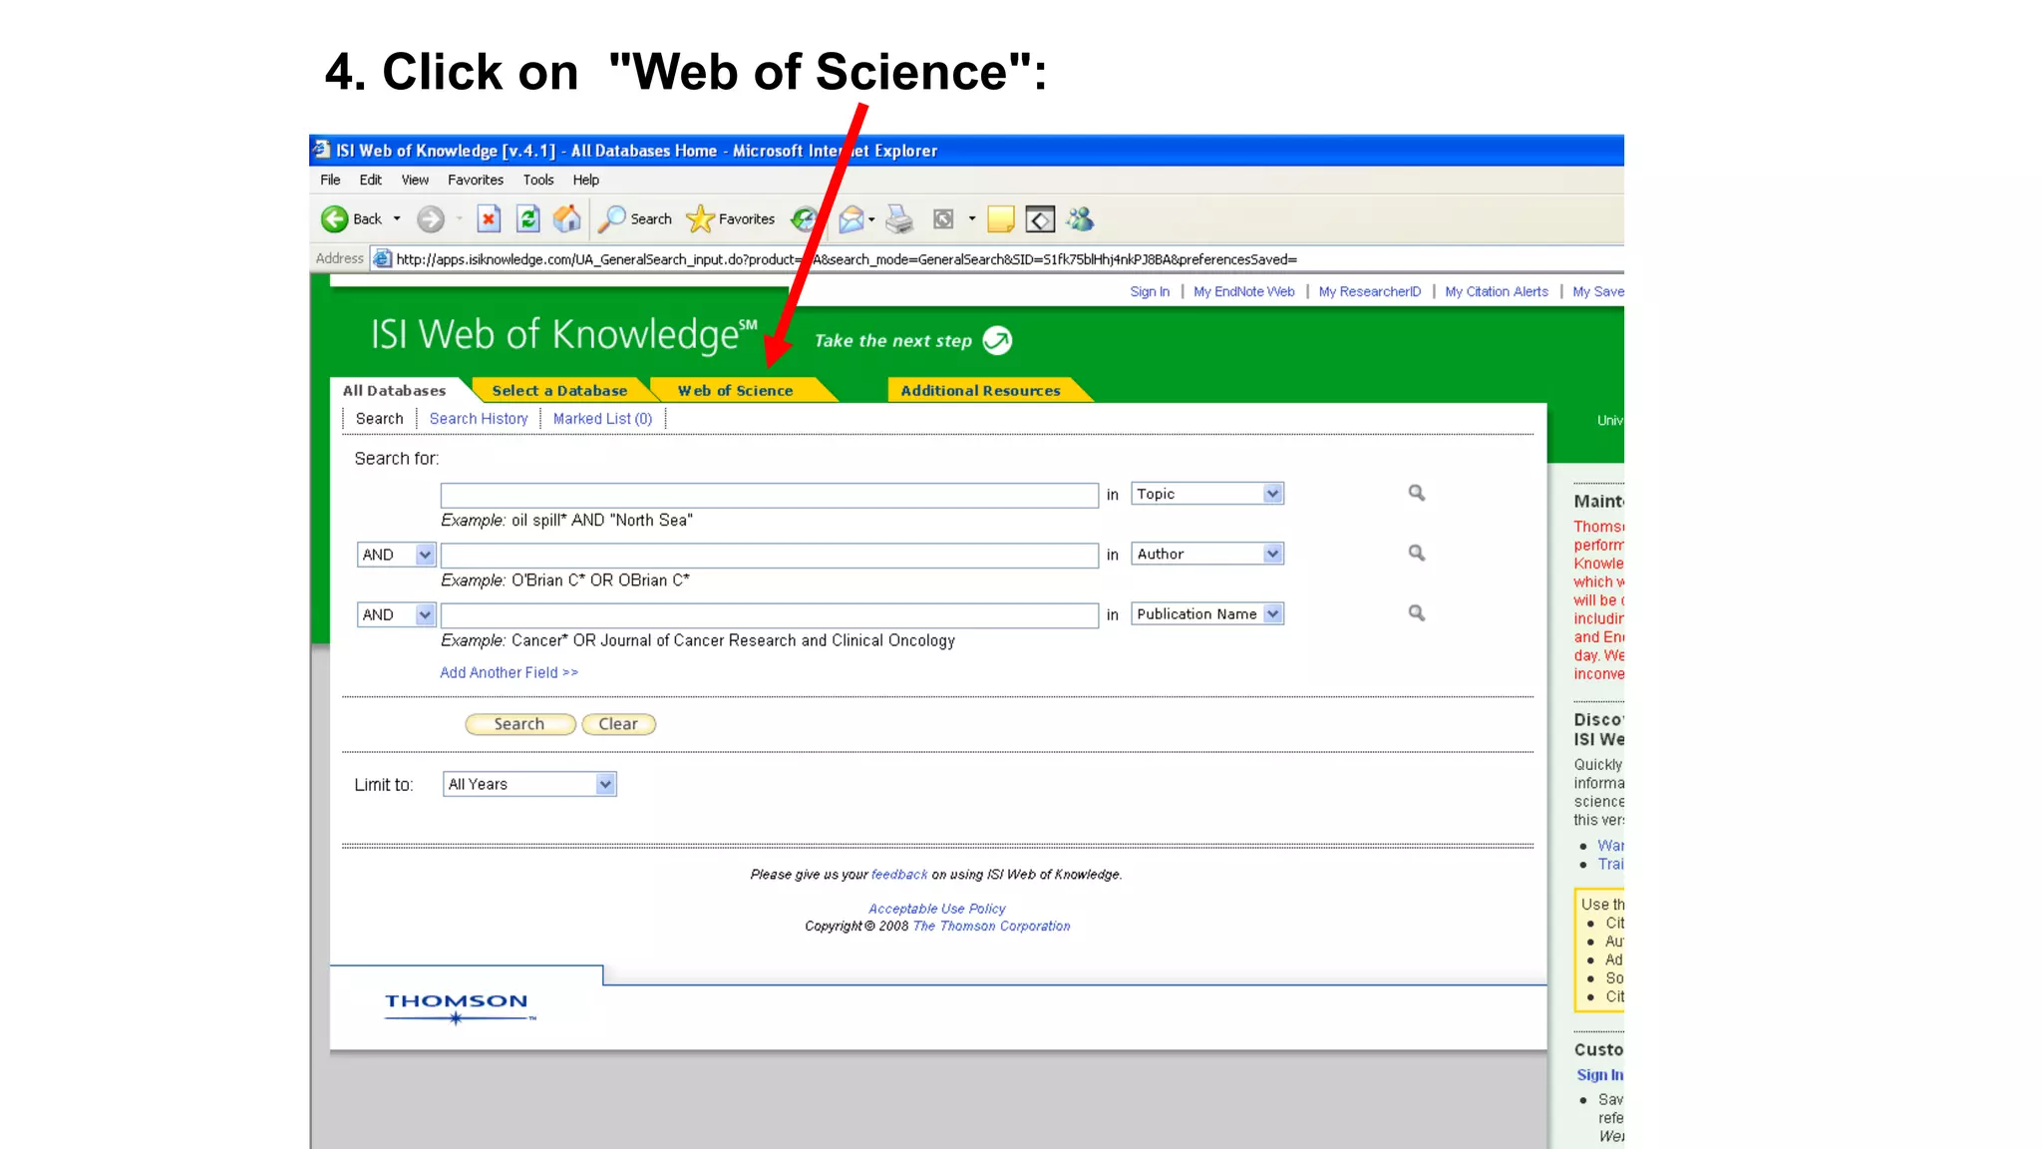
Task: Open the My ResearcherID link
Action: [x=1369, y=292]
